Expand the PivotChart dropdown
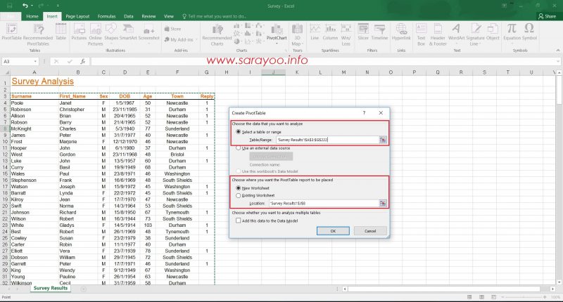Image resolution: width=563 pixels, height=302 pixels. (x=277, y=44)
